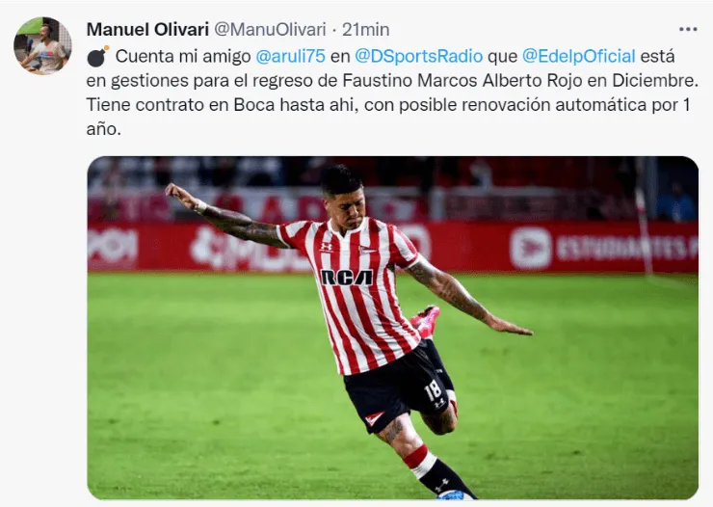Open the @EdelpOficial mention link
Viewport: 713px width, 507px height.
578,56
